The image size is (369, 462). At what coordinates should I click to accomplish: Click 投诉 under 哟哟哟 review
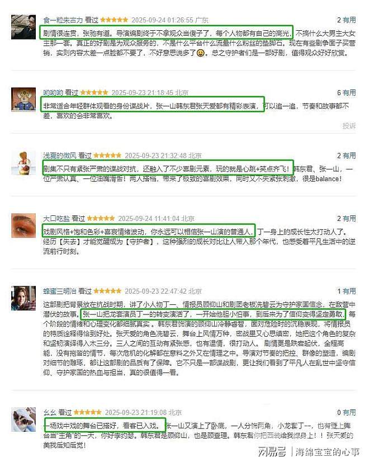[x=349, y=126]
